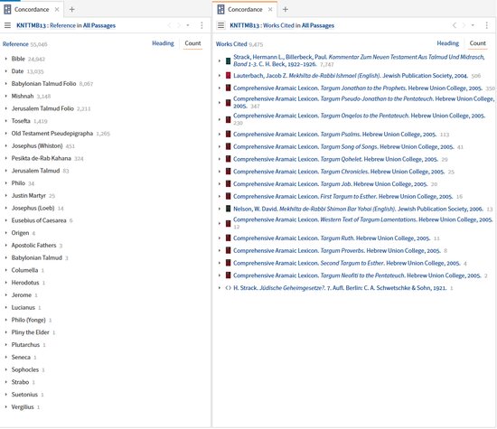
Task: Add a new tab beside the right Concordance tab
Action: click(286, 10)
